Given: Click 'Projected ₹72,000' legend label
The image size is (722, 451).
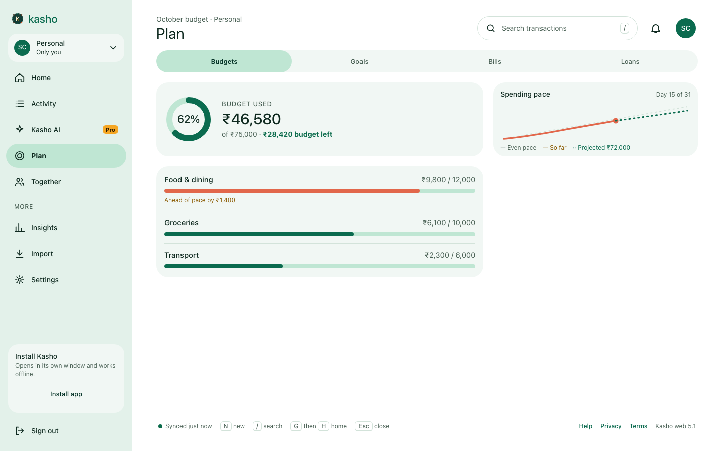Looking at the screenshot, I should [x=604, y=148].
